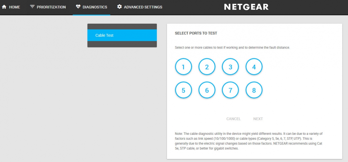Open Cable Test in sidebar
Screen dimensions: 348x162
122,35
